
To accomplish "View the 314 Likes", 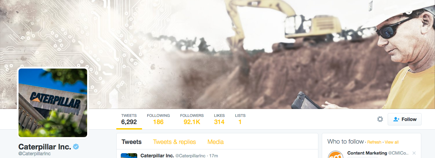I will pyautogui.click(x=219, y=119).
